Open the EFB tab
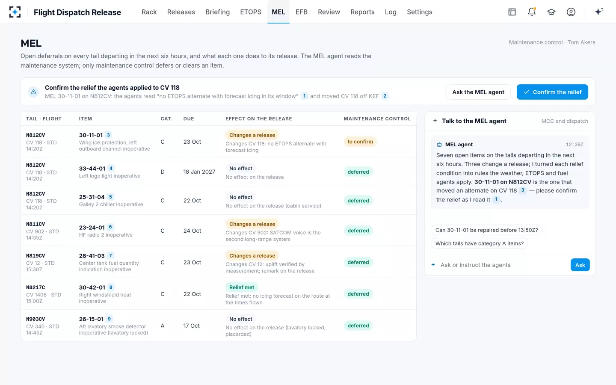 (302, 12)
